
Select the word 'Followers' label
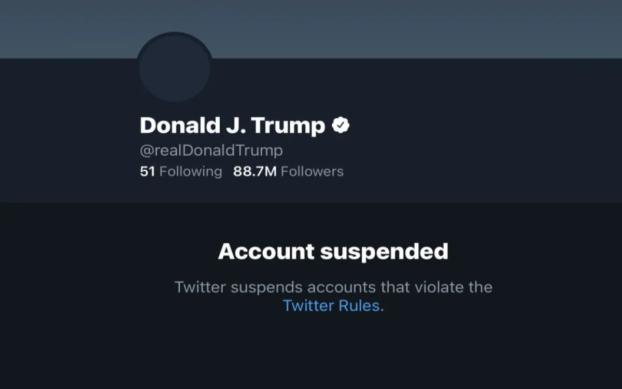[312, 171]
